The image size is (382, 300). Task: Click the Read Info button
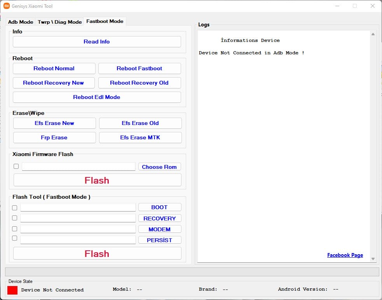click(96, 42)
